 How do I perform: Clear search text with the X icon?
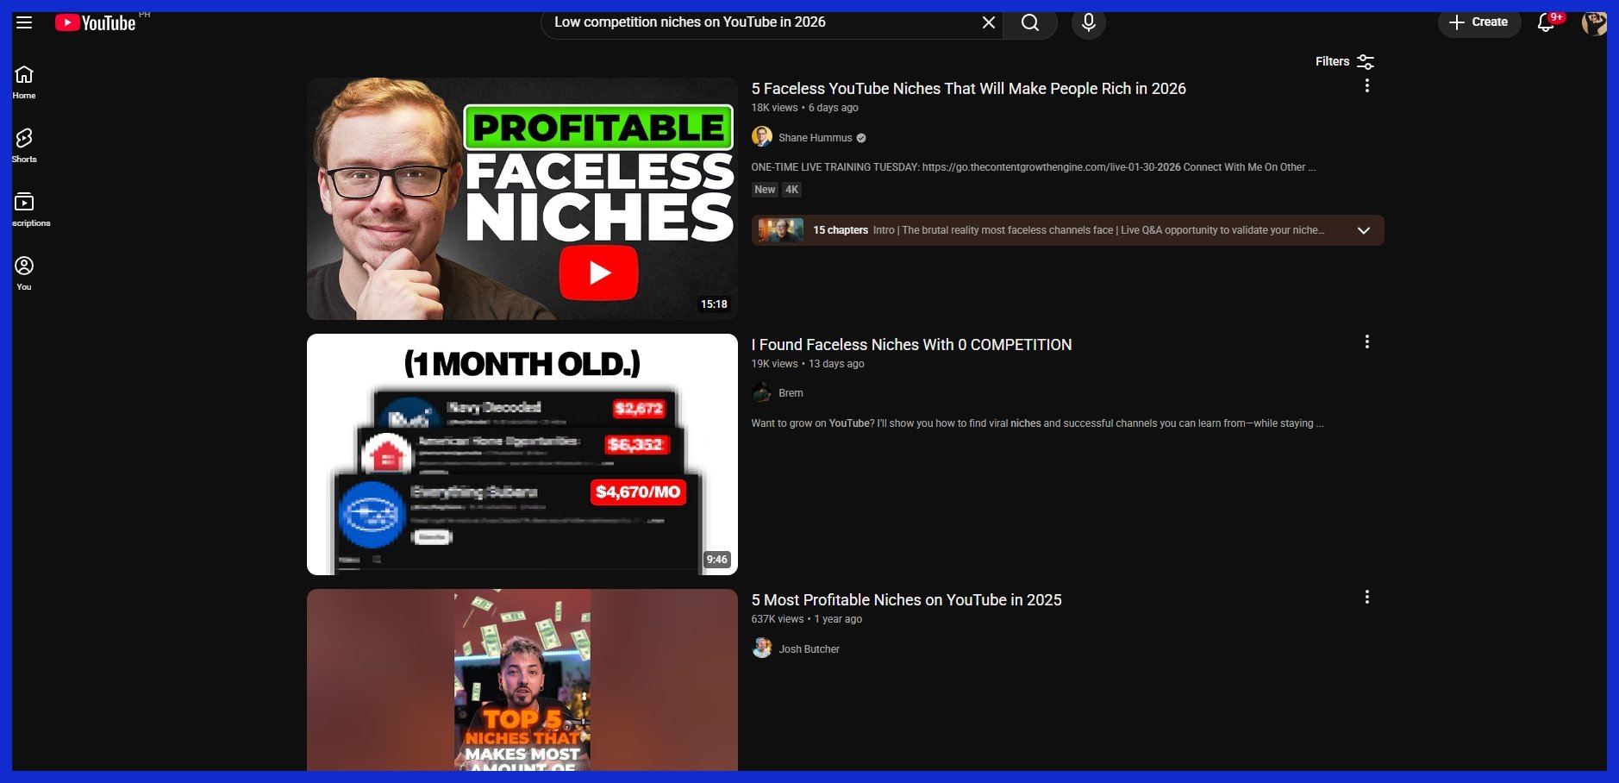pyautogui.click(x=989, y=22)
